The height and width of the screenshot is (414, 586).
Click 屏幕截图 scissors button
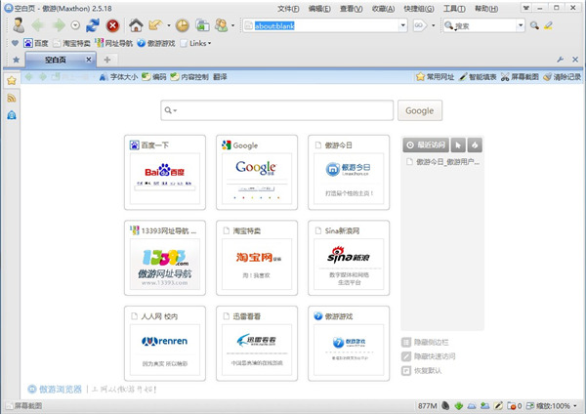[520, 77]
